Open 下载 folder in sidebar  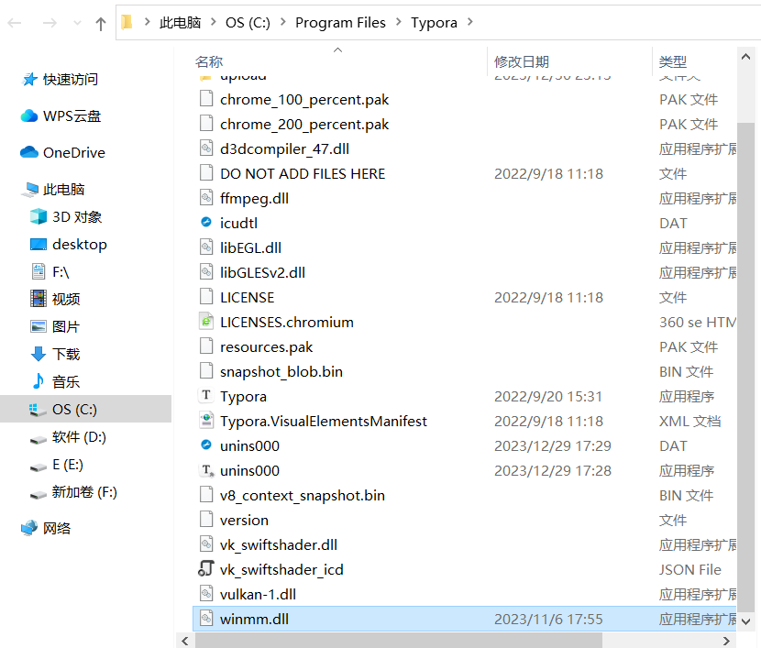(x=55, y=354)
